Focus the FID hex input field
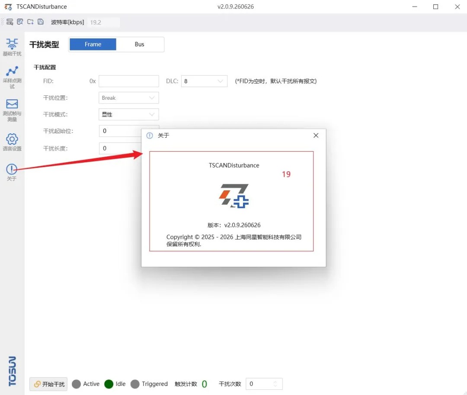 tap(129, 81)
